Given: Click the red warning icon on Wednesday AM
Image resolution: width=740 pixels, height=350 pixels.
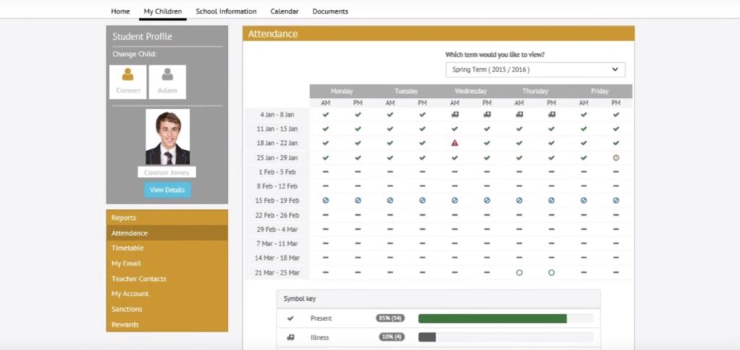Looking at the screenshot, I should click(455, 143).
